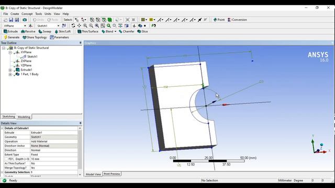Open the Create menu

(x=15, y=14)
